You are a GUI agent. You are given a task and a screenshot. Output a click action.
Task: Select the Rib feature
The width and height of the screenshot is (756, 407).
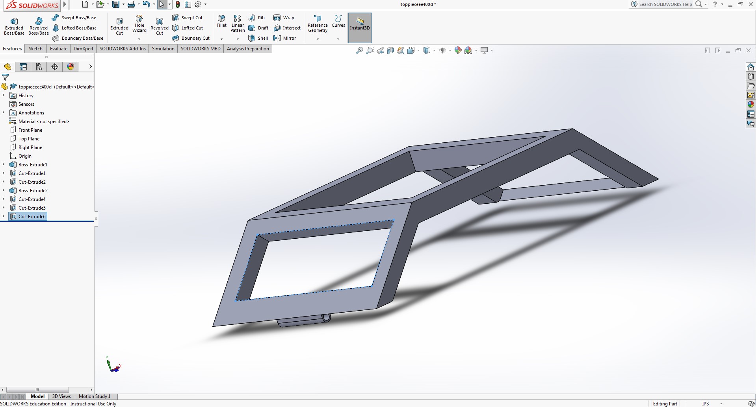(x=256, y=18)
